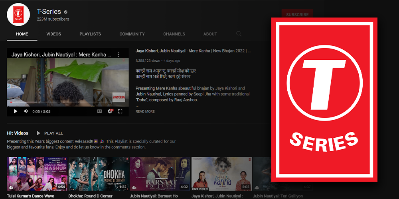Viewport: 399px width, 199px height.
Task: Play all Hit Videos
Action: [50, 133]
